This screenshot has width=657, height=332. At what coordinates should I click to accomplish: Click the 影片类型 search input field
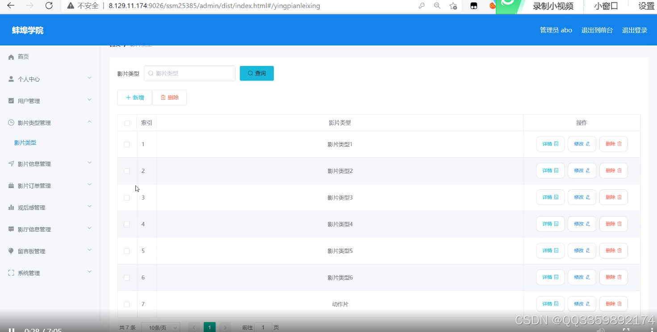[190, 74]
